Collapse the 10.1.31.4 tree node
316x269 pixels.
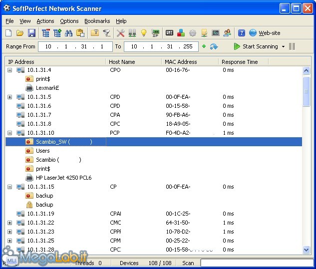(x=9, y=70)
